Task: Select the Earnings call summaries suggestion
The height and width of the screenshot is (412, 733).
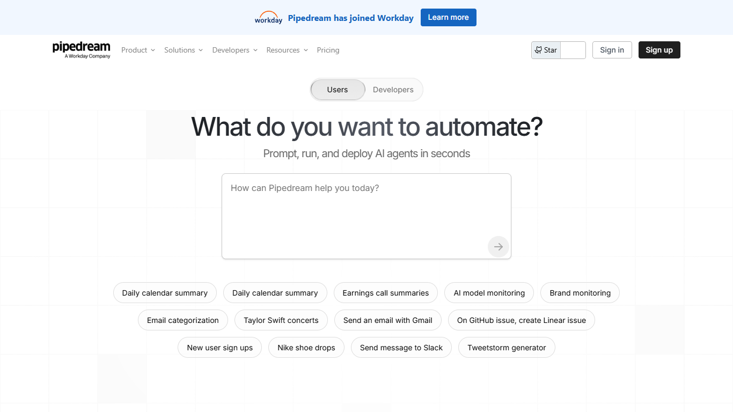Action: 386,293
